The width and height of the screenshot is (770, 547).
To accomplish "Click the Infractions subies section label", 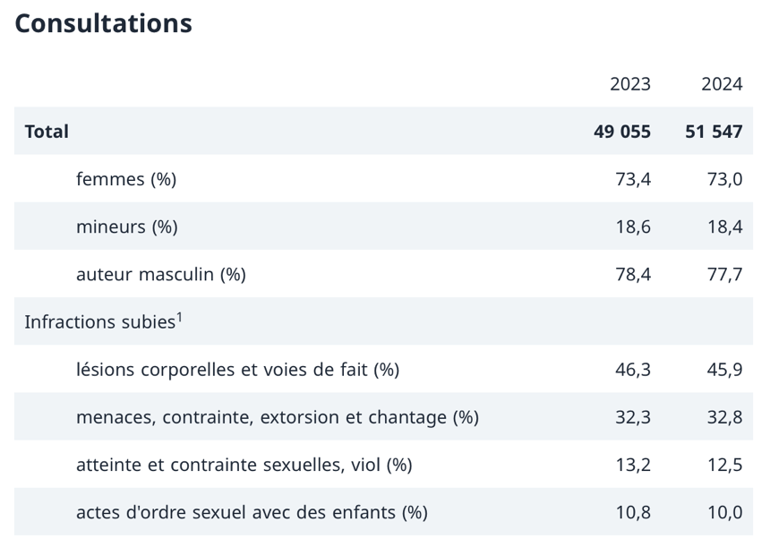I will tap(99, 322).
